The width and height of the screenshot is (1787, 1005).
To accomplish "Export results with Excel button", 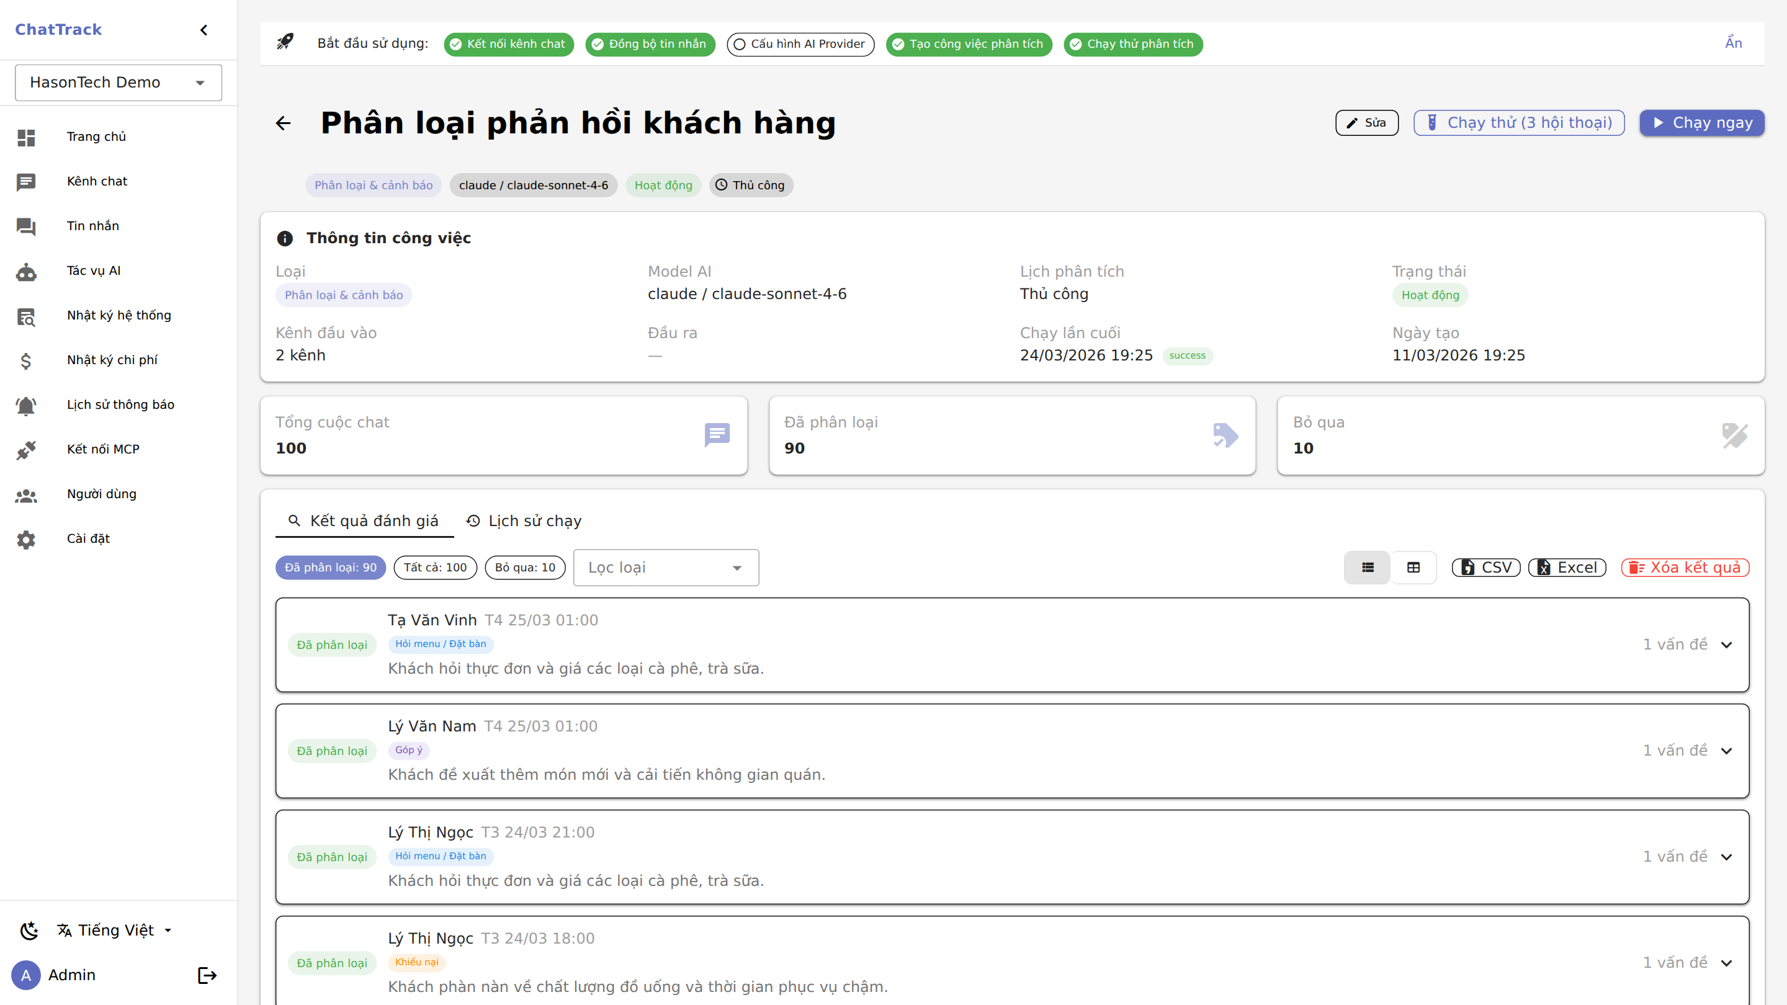I will 1566,568.
